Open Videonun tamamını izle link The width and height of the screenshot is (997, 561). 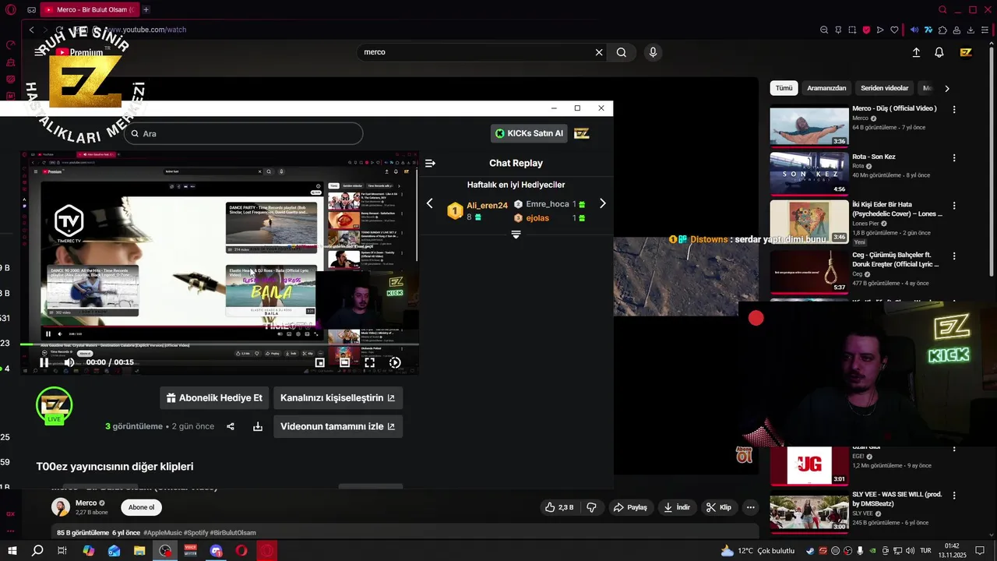(338, 426)
